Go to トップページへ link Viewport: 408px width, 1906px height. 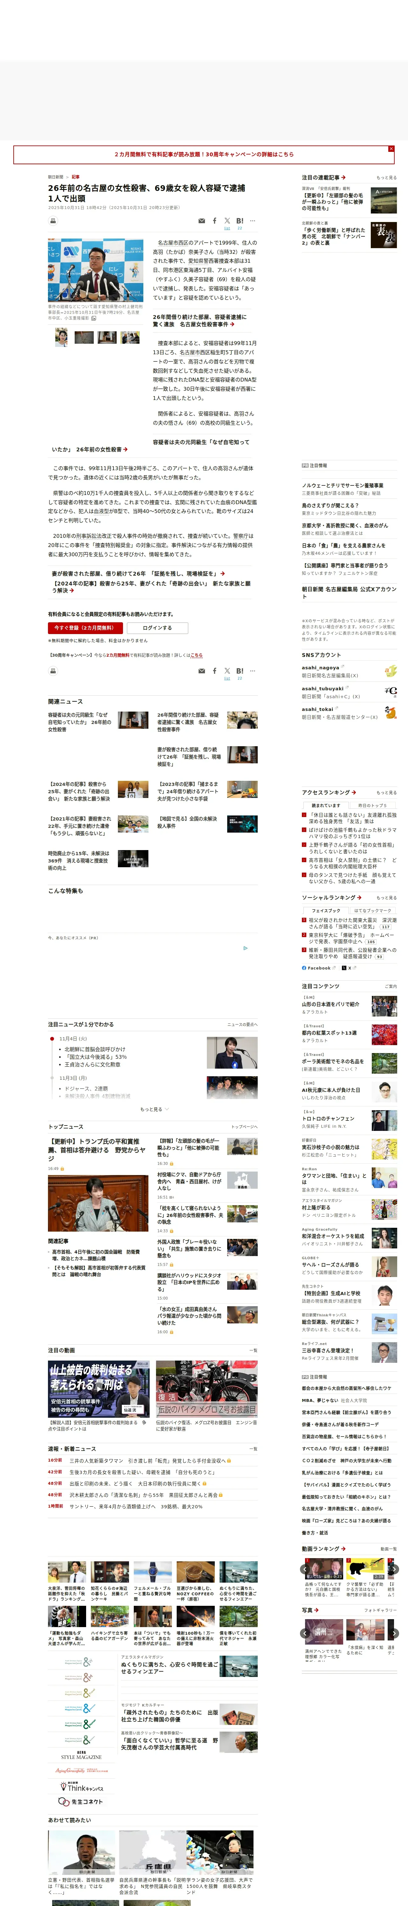244,1126
